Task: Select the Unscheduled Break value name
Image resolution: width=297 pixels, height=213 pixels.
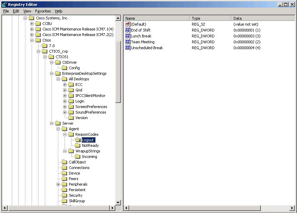Action: (147, 47)
